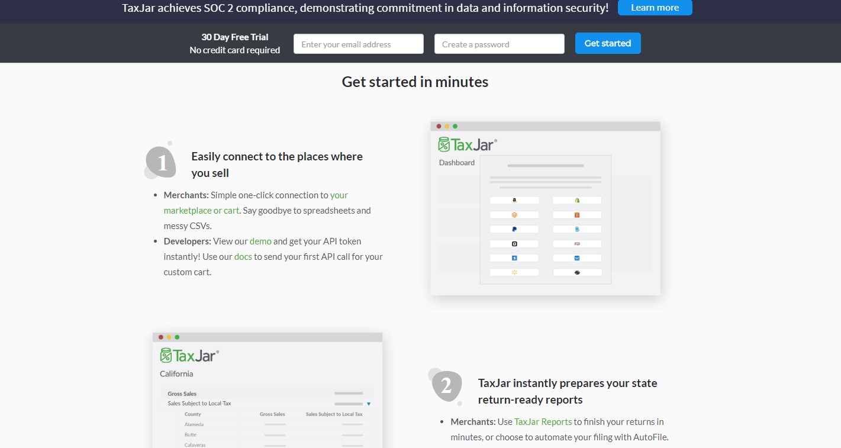
Task: Click 'Easily connect to the places where you sell' heading
Action: 277,165
